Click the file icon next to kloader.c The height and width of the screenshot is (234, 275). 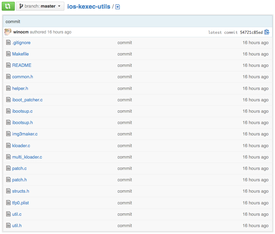point(9,145)
